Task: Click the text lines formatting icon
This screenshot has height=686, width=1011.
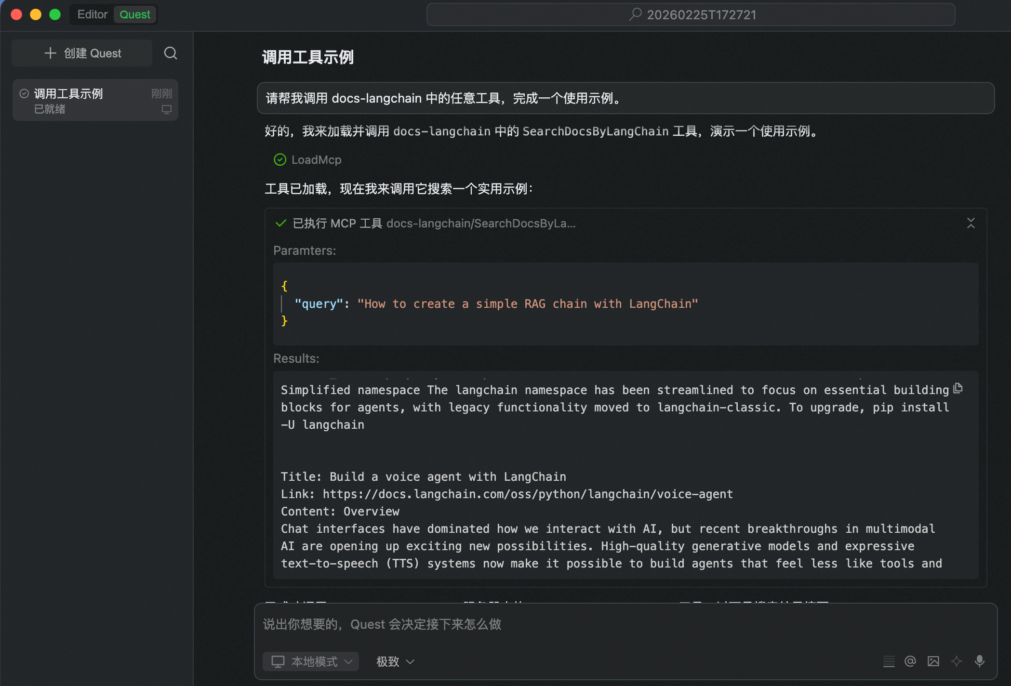Action: (889, 661)
